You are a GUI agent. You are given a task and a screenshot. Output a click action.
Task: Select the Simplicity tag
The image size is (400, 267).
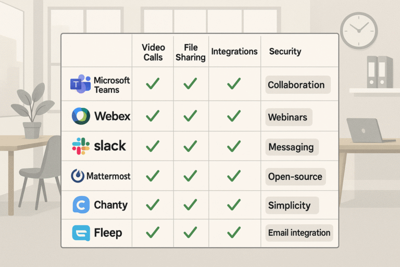(292, 205)
